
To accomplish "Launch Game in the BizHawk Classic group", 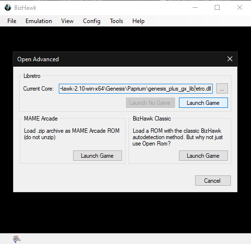I will point(203,156).
